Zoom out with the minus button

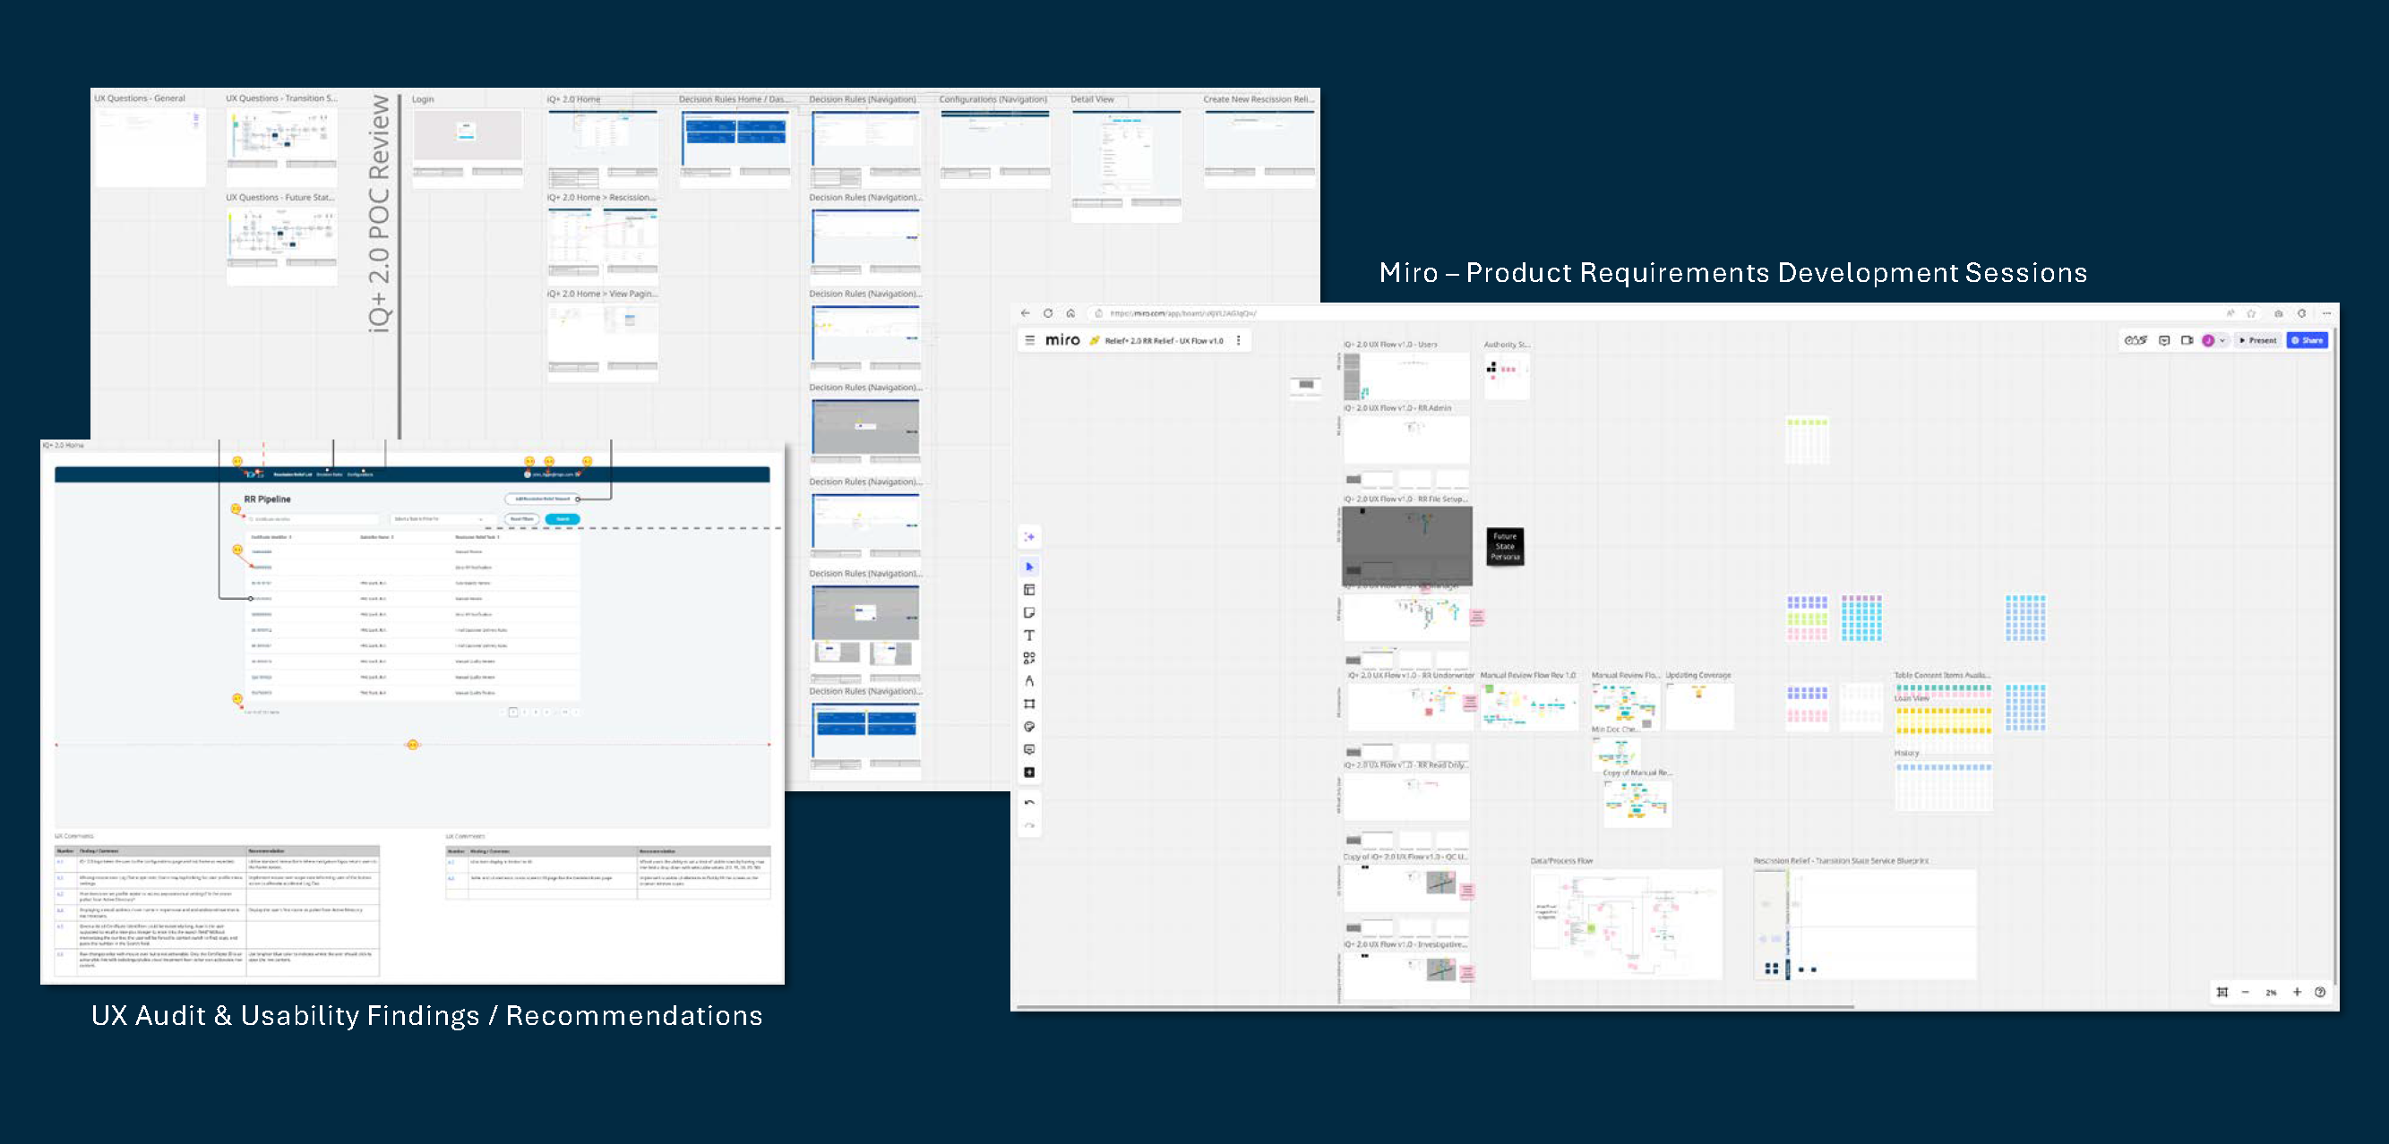click(x=2246, y=992)
